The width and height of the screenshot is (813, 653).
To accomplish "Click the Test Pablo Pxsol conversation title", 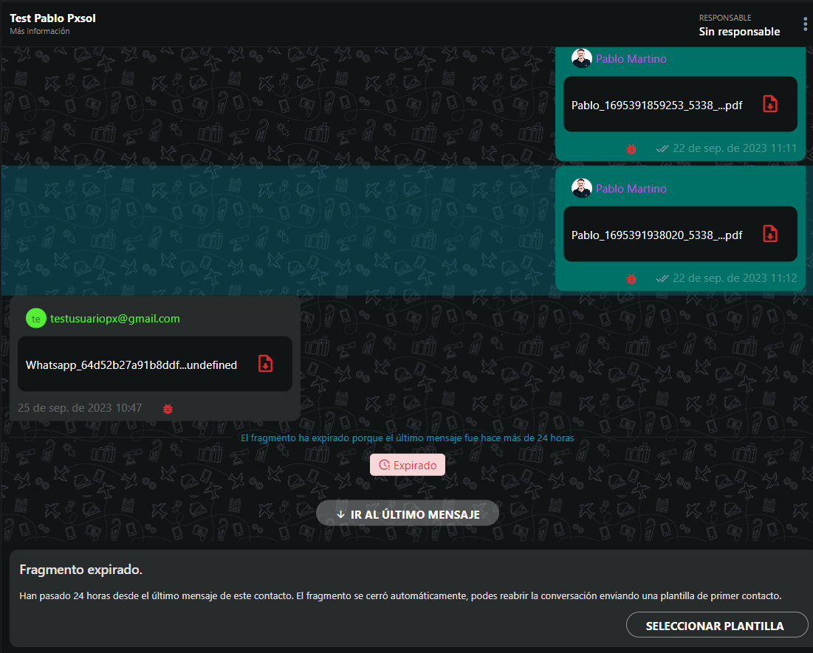I will [53, 18].
